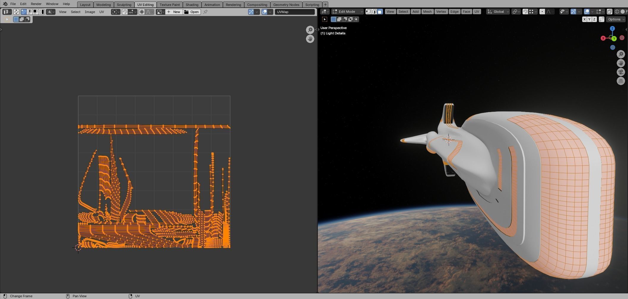
Task: Open viewport pivot point dropdown
Action: coord(516,12)
